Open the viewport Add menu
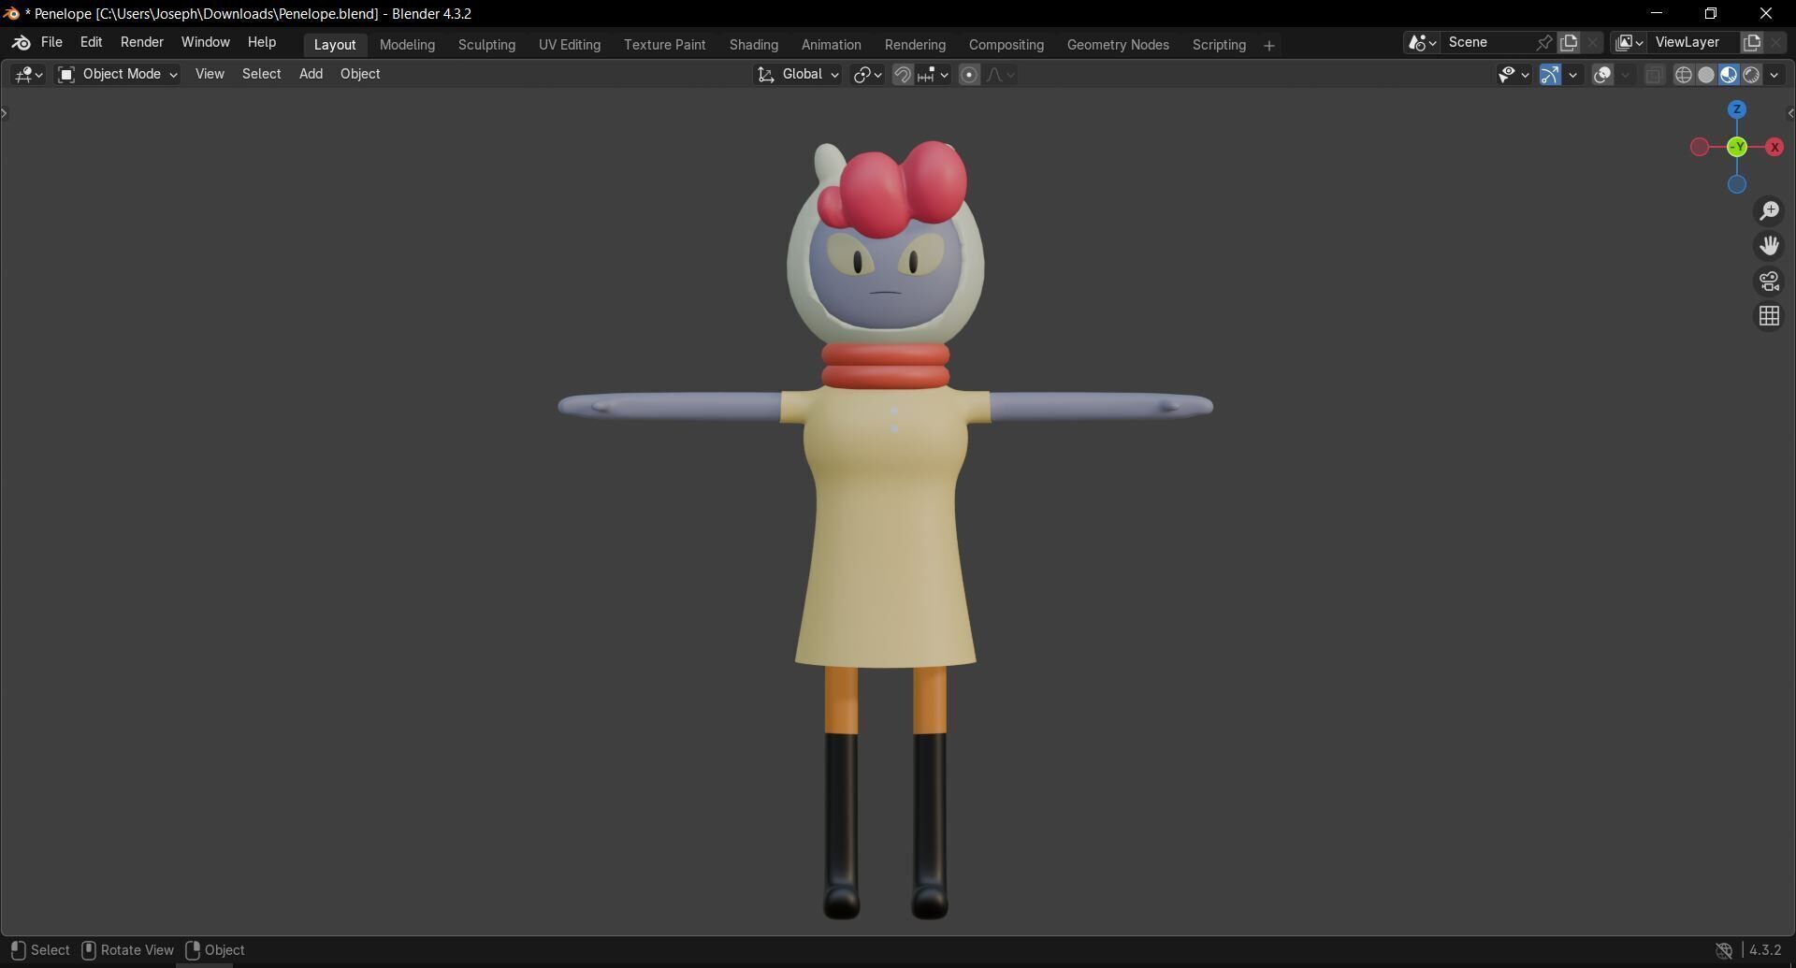The width and height of the screenshot is (1796, 968). pos(311,75)
